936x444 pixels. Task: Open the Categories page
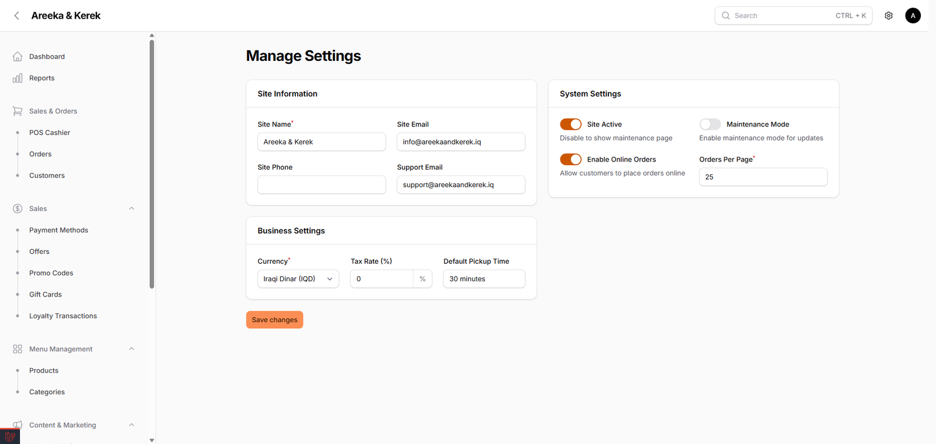(x=47, y=392)
